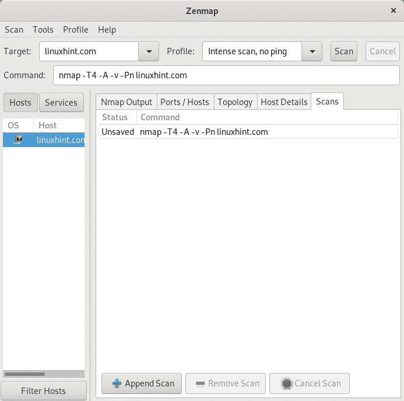Click the OS icon next to linuxhint.com host
Viewport: 404px width, 401px height.
click(x=17, y=140)
